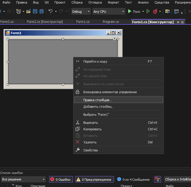The width and height of the screenshot is (191, 187).
Task: Start without debugging using outlined play icon
Action: 148,11
